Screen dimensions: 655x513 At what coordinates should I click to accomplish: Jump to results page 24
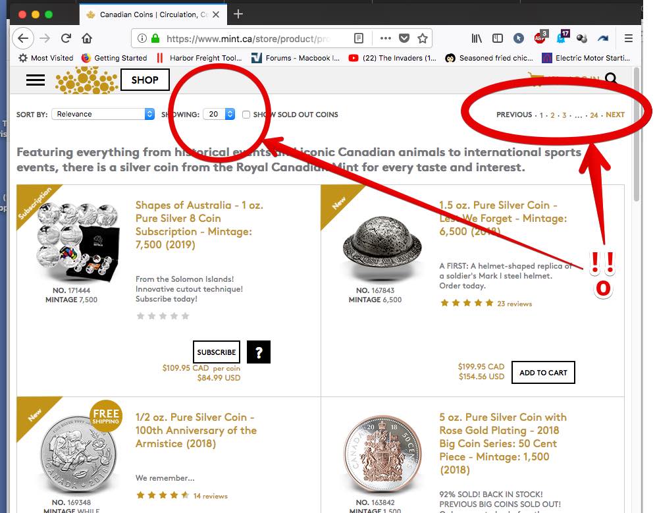(594, 115)
